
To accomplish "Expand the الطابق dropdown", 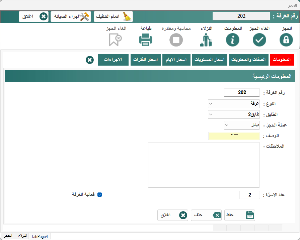I will pos(211,114).
